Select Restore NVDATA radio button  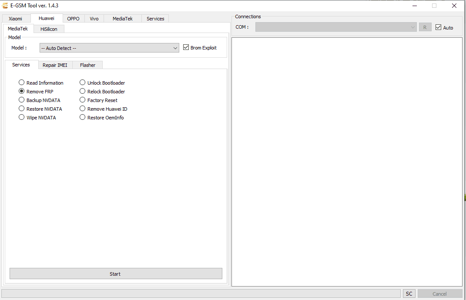40,109
